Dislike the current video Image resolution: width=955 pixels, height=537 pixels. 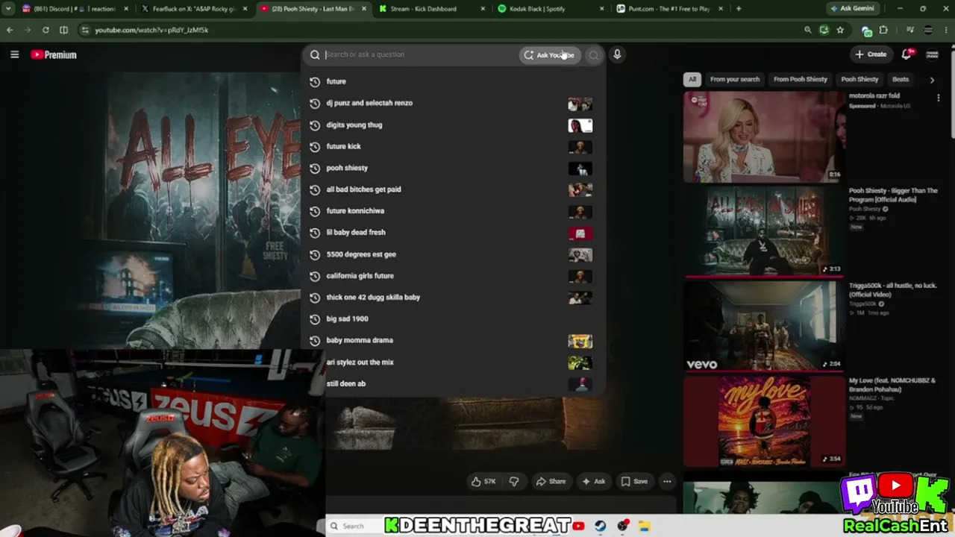(514, 482)
